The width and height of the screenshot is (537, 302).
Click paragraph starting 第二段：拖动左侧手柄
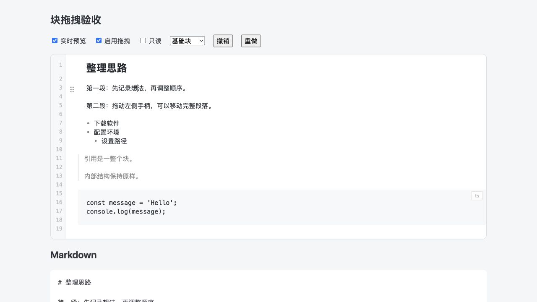pyautogui.click(x=150, y=106)
